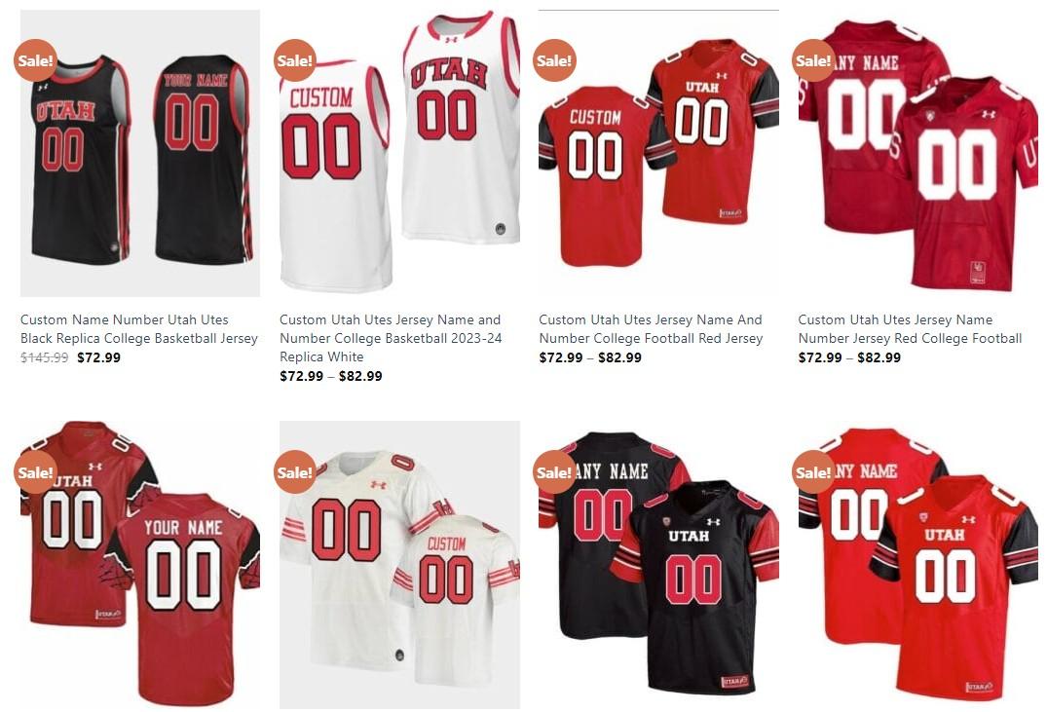Image resolution: width=1047 pixels, height=712 pixels.
Task: Open black Utah basketball jersey image
Action: [x=140, y=153]
